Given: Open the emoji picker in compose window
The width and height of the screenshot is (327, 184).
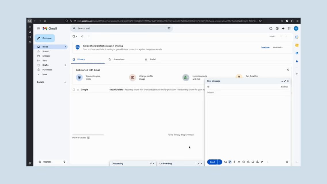Looking at the screenshot, I should coord(243,162).
